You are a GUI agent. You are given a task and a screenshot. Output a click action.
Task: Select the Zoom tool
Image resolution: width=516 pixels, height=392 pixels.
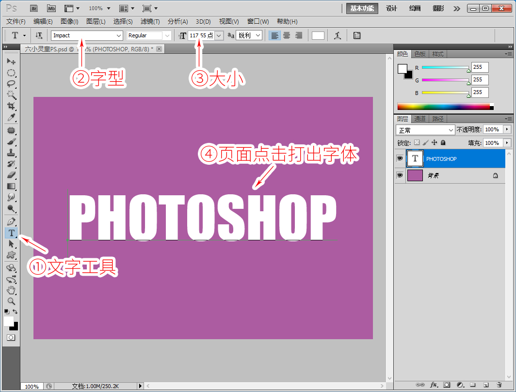tap(11, 301)
